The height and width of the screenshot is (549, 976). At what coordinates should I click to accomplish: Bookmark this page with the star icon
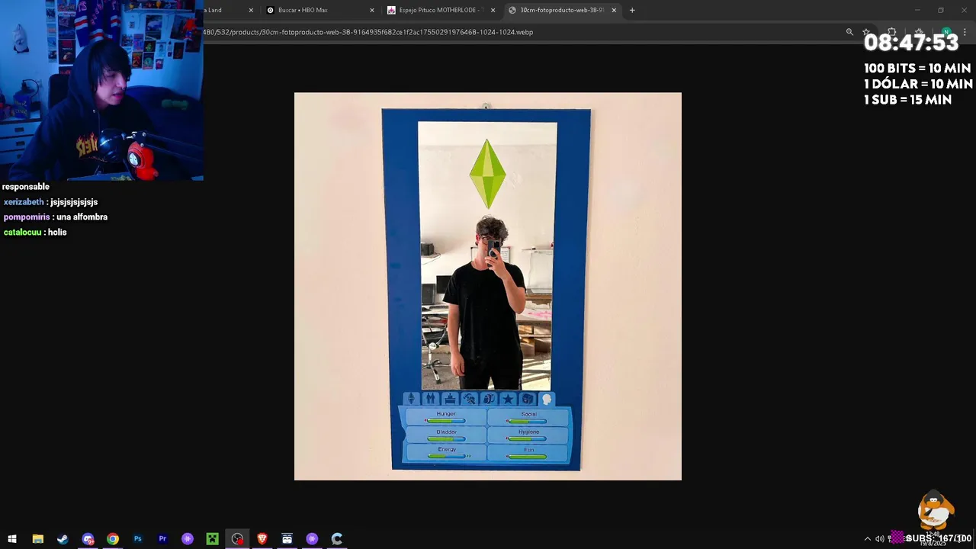click(x=866, y=32)
